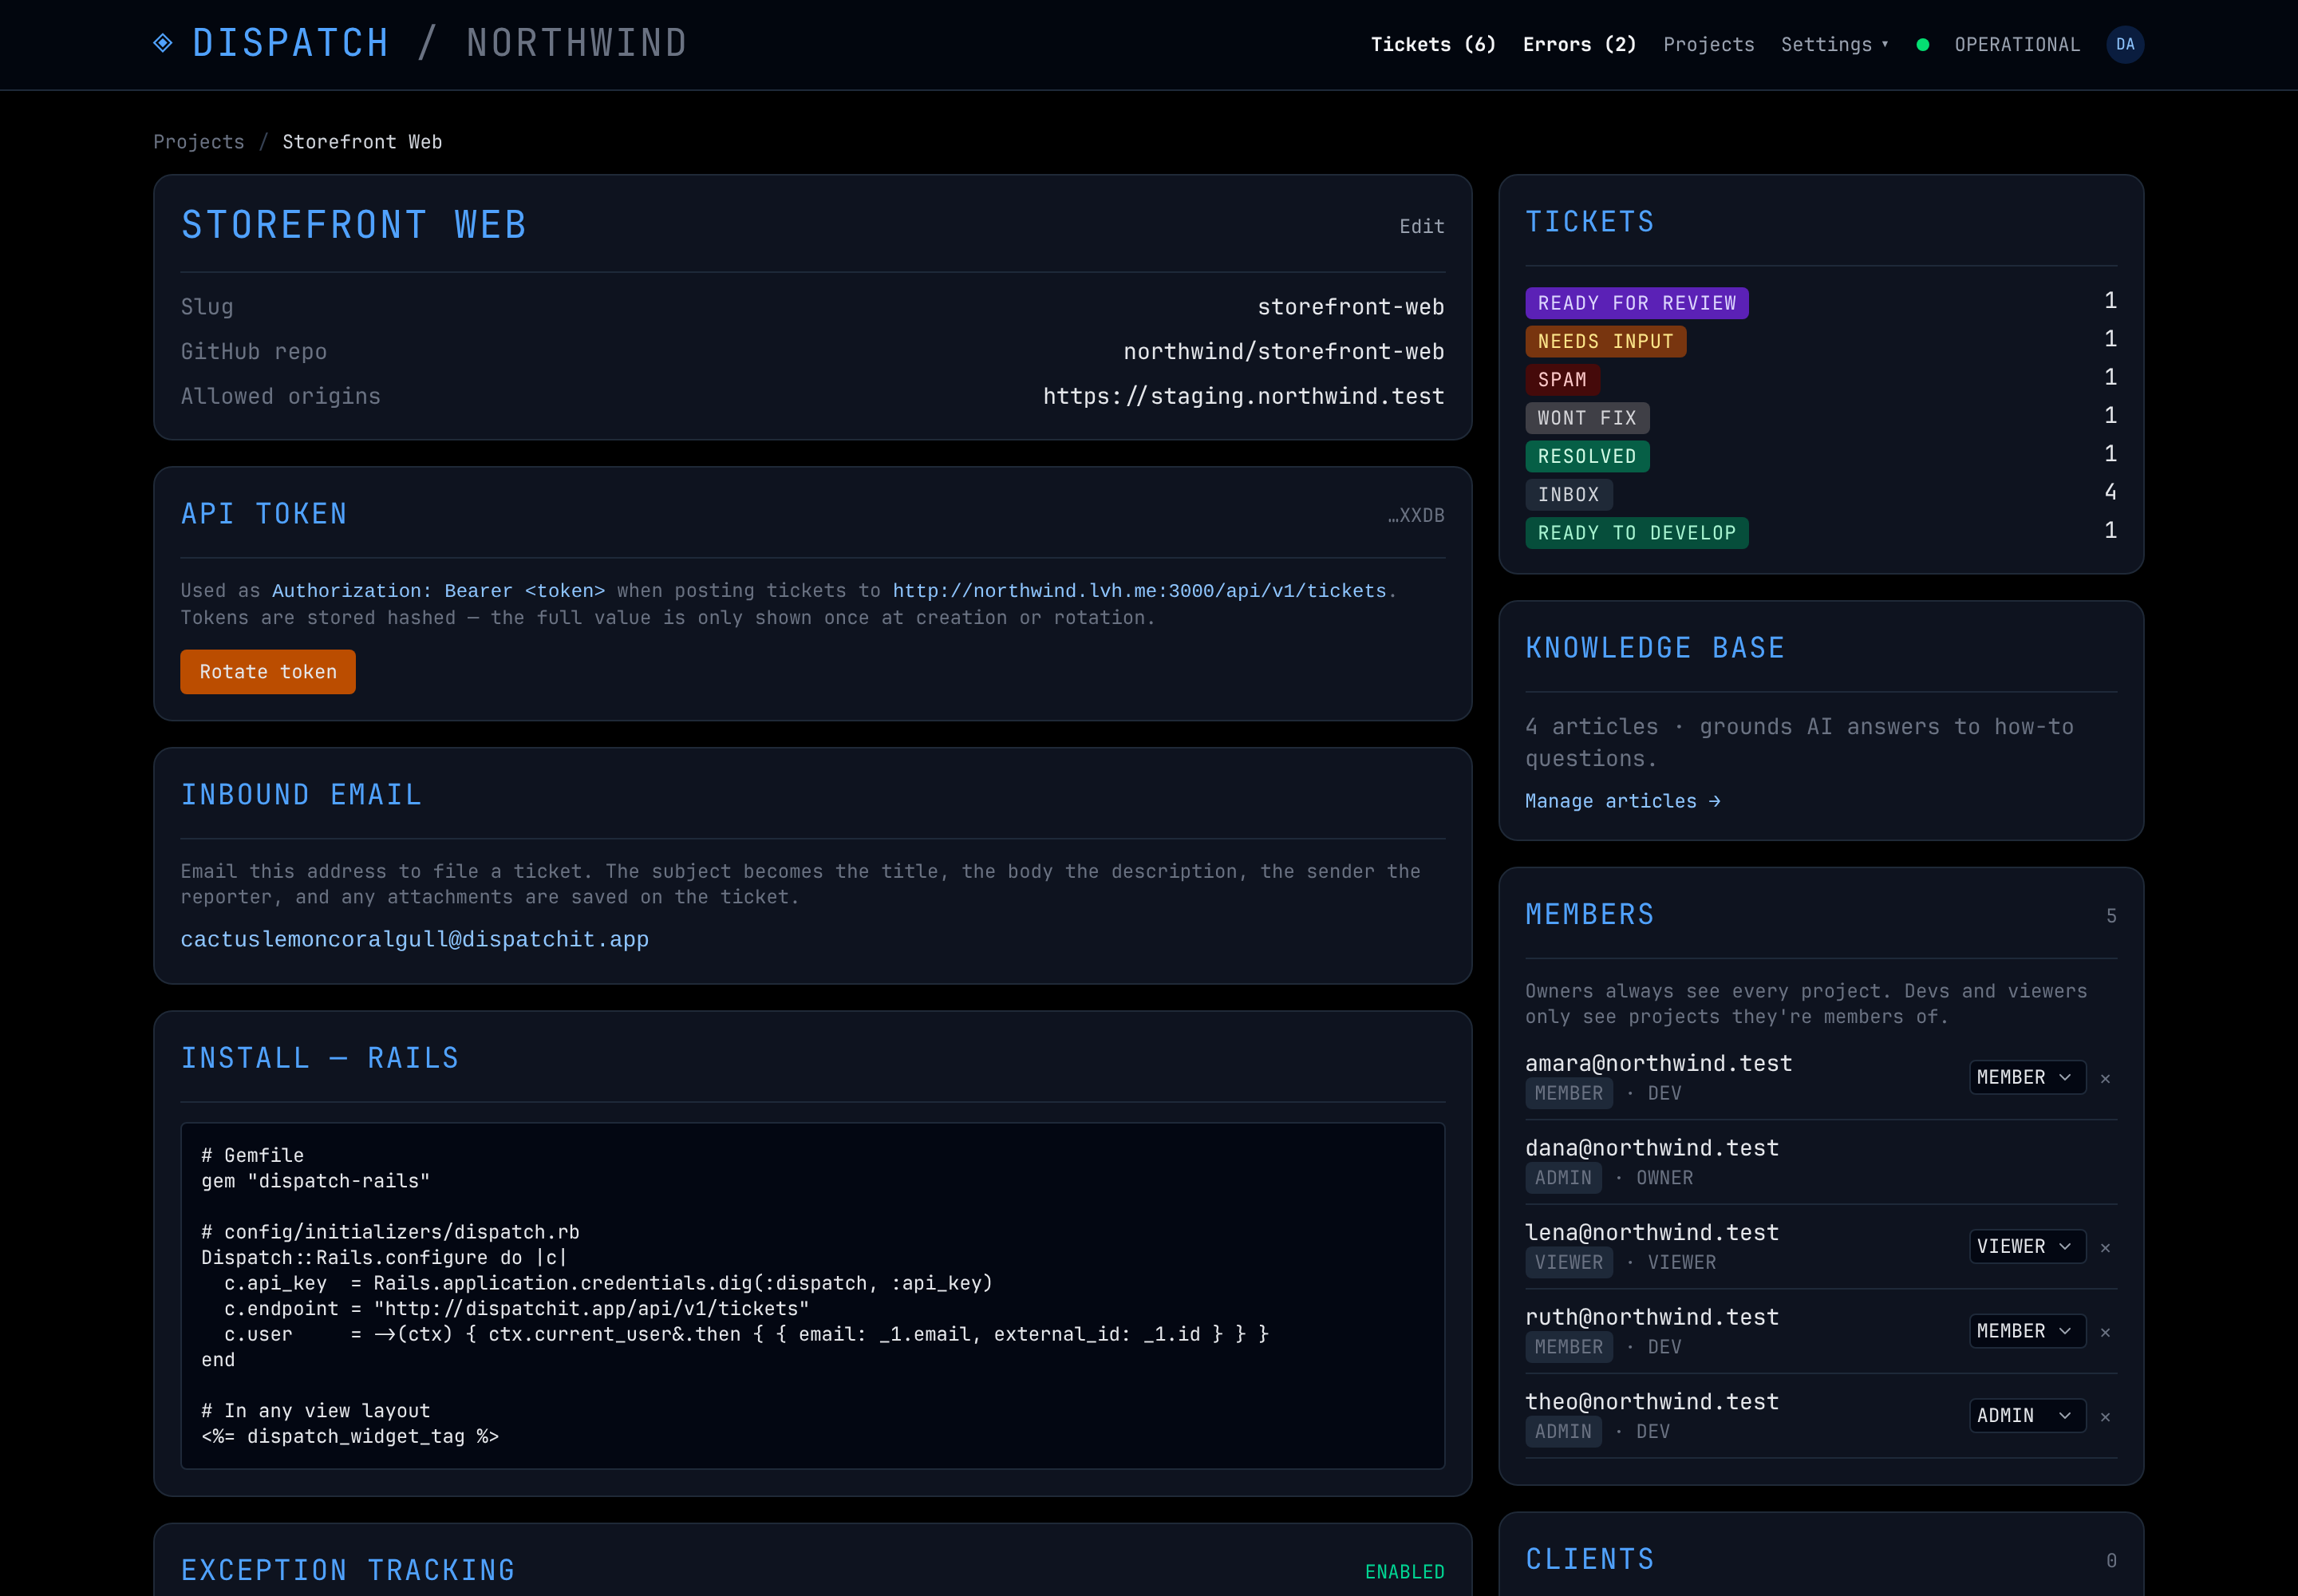Click the Dispatch diamond logo icon
Image resolution: width=2298 pixels, height=1596 pixels.
163,43
